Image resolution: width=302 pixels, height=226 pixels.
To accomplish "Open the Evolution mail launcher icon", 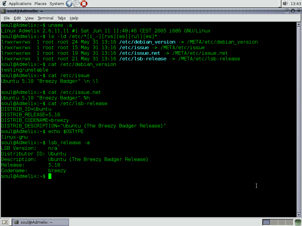I will coord(76,4).
